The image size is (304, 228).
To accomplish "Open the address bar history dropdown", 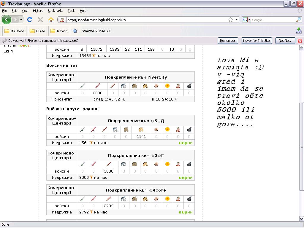I will (x=237, y=20).
